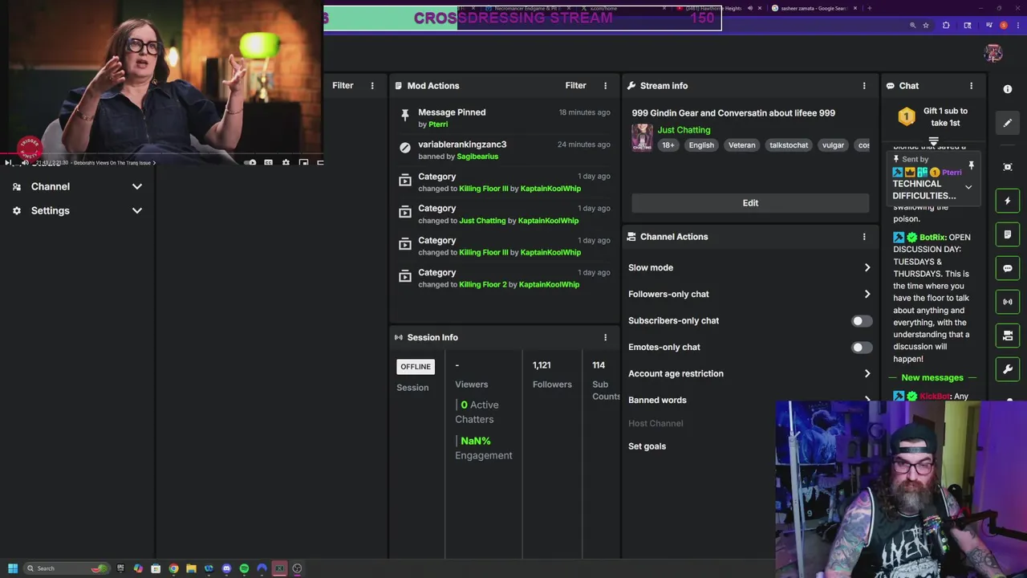
Task: Click the Windows taskbar Search box
Action: coord(67,568)
